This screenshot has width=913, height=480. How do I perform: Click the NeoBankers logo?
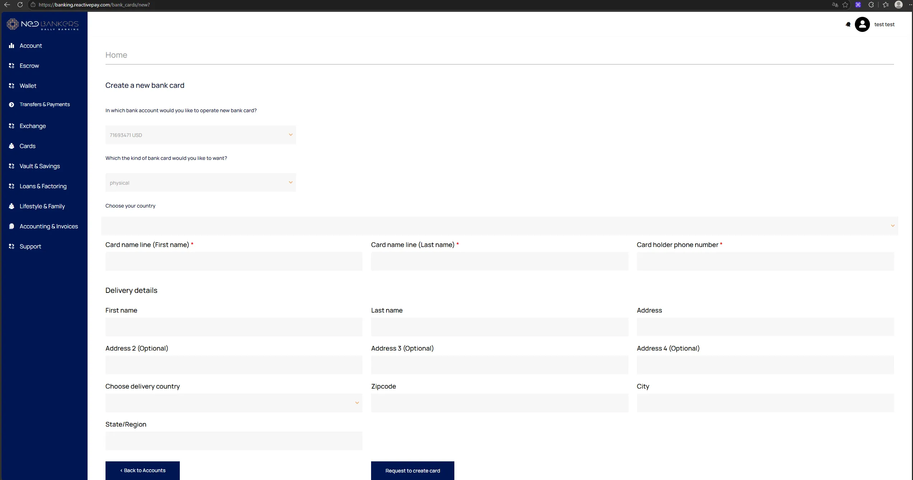click(43, 24)
